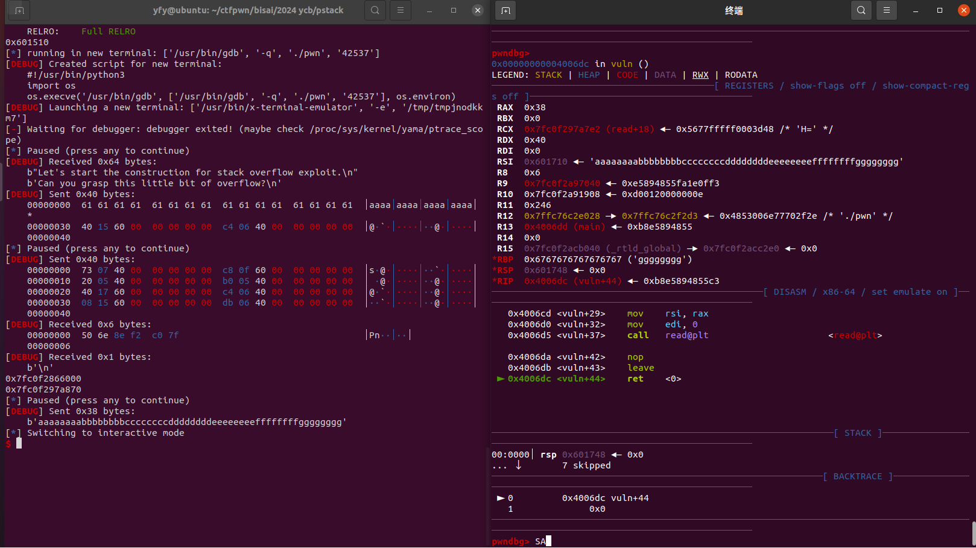The image size is (976, 548).
Task: Click the pwndbg> prompt input at bottom
Action: pos(542,541)
